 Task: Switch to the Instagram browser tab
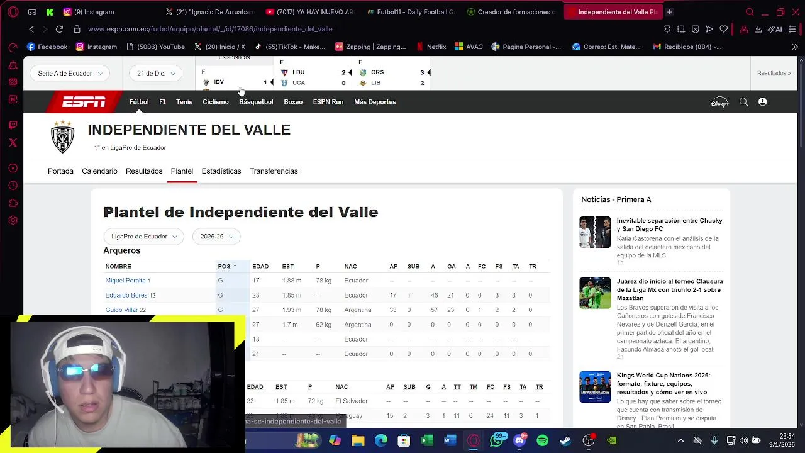tap(88, 12)
